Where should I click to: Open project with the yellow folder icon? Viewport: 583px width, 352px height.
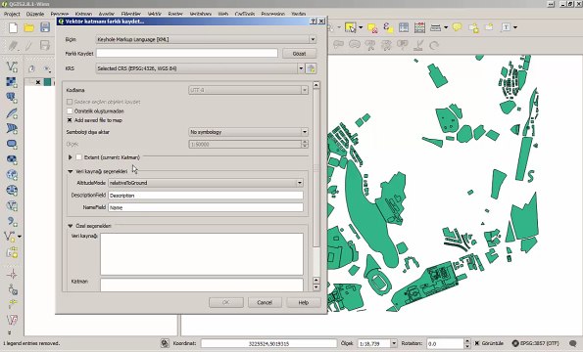pos(29,27)
